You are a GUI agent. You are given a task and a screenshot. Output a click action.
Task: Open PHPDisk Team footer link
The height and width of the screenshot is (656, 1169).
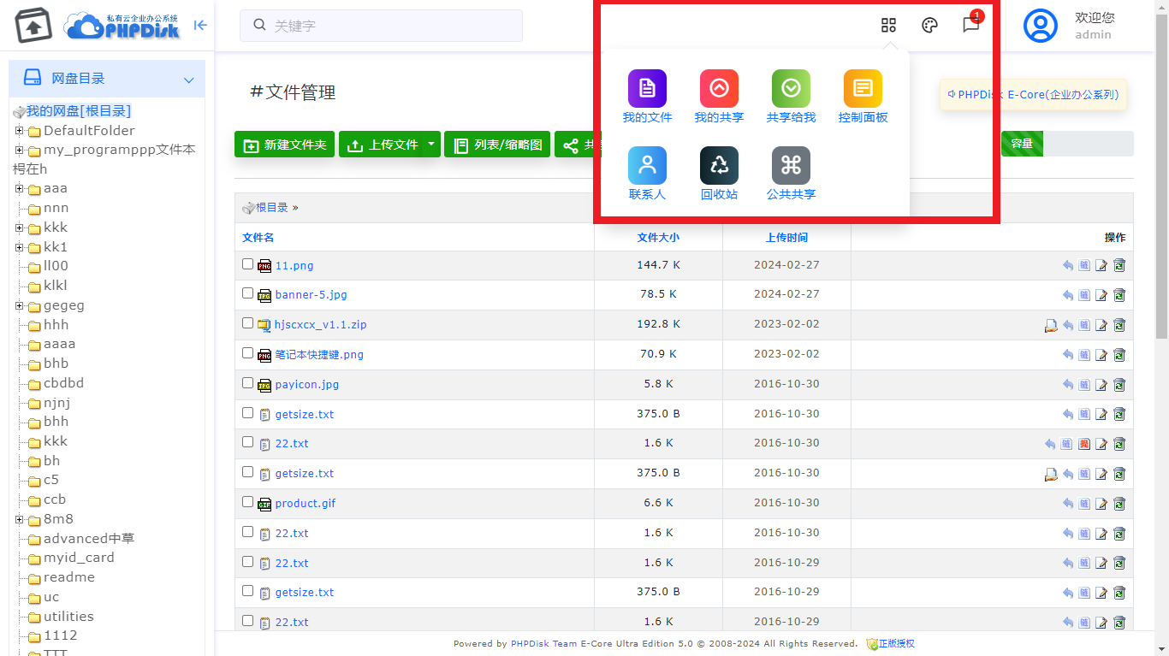pyautogui.click(x=544, y=644)
